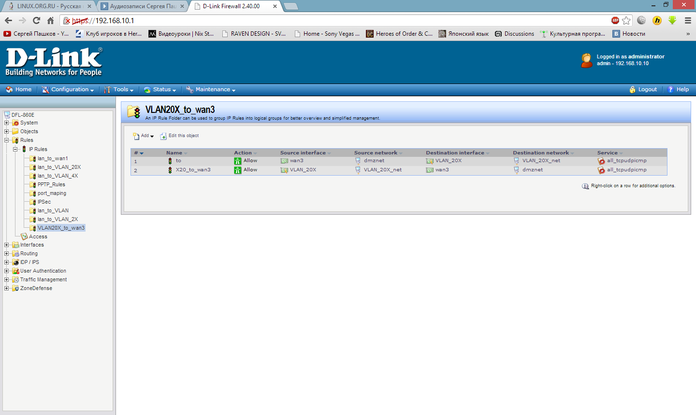Click the D-Link logo

coord(54,62)
